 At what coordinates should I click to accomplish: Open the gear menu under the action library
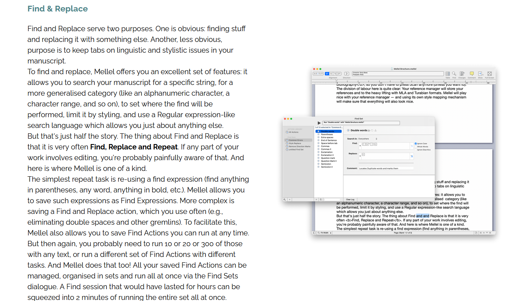[x=285, y=199]
